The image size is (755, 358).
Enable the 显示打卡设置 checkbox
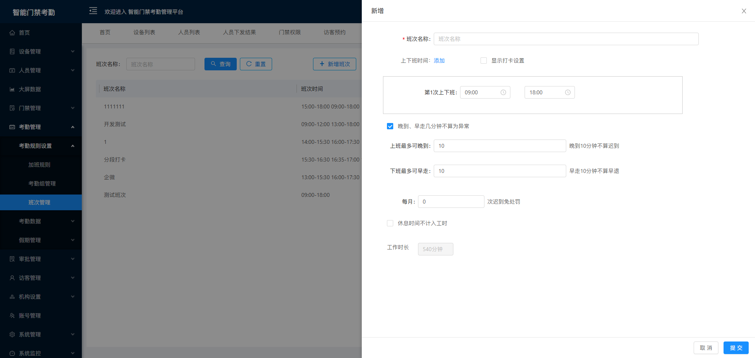click(x=484, y=61)
